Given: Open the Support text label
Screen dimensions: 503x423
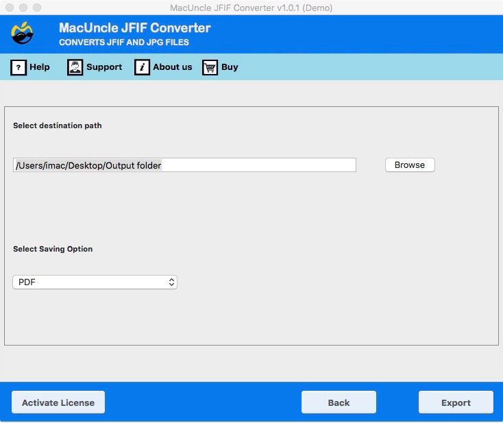Looking at the screenshot, I should (104, 67).
